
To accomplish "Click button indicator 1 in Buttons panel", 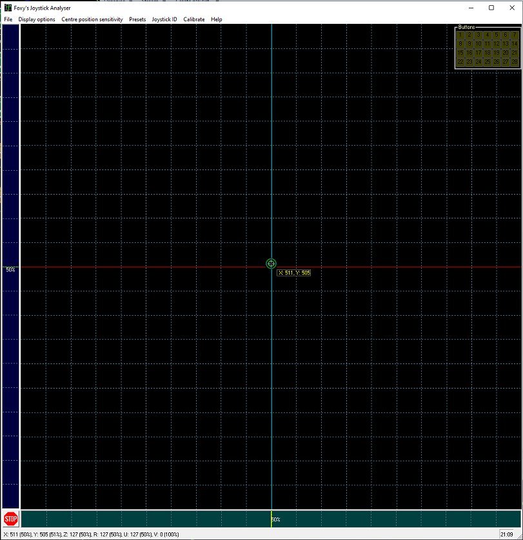I will click(460, 35).
